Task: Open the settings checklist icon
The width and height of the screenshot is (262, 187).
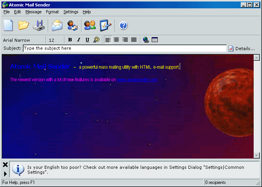Action: point(105,25)
